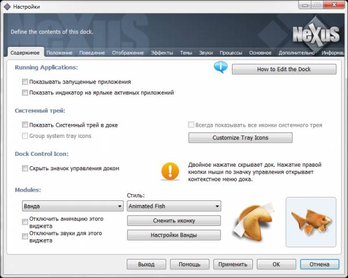
Task: Click the Стиль label
Action: click(x=136, y=195)
